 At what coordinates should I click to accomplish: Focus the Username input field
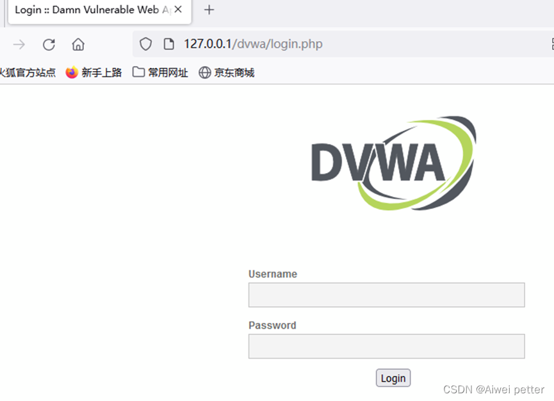point(387,295)
